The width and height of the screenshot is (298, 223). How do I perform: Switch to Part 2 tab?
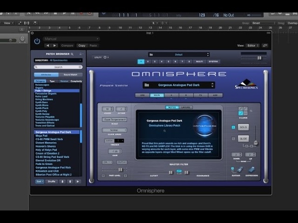click(x=148, y=62)
